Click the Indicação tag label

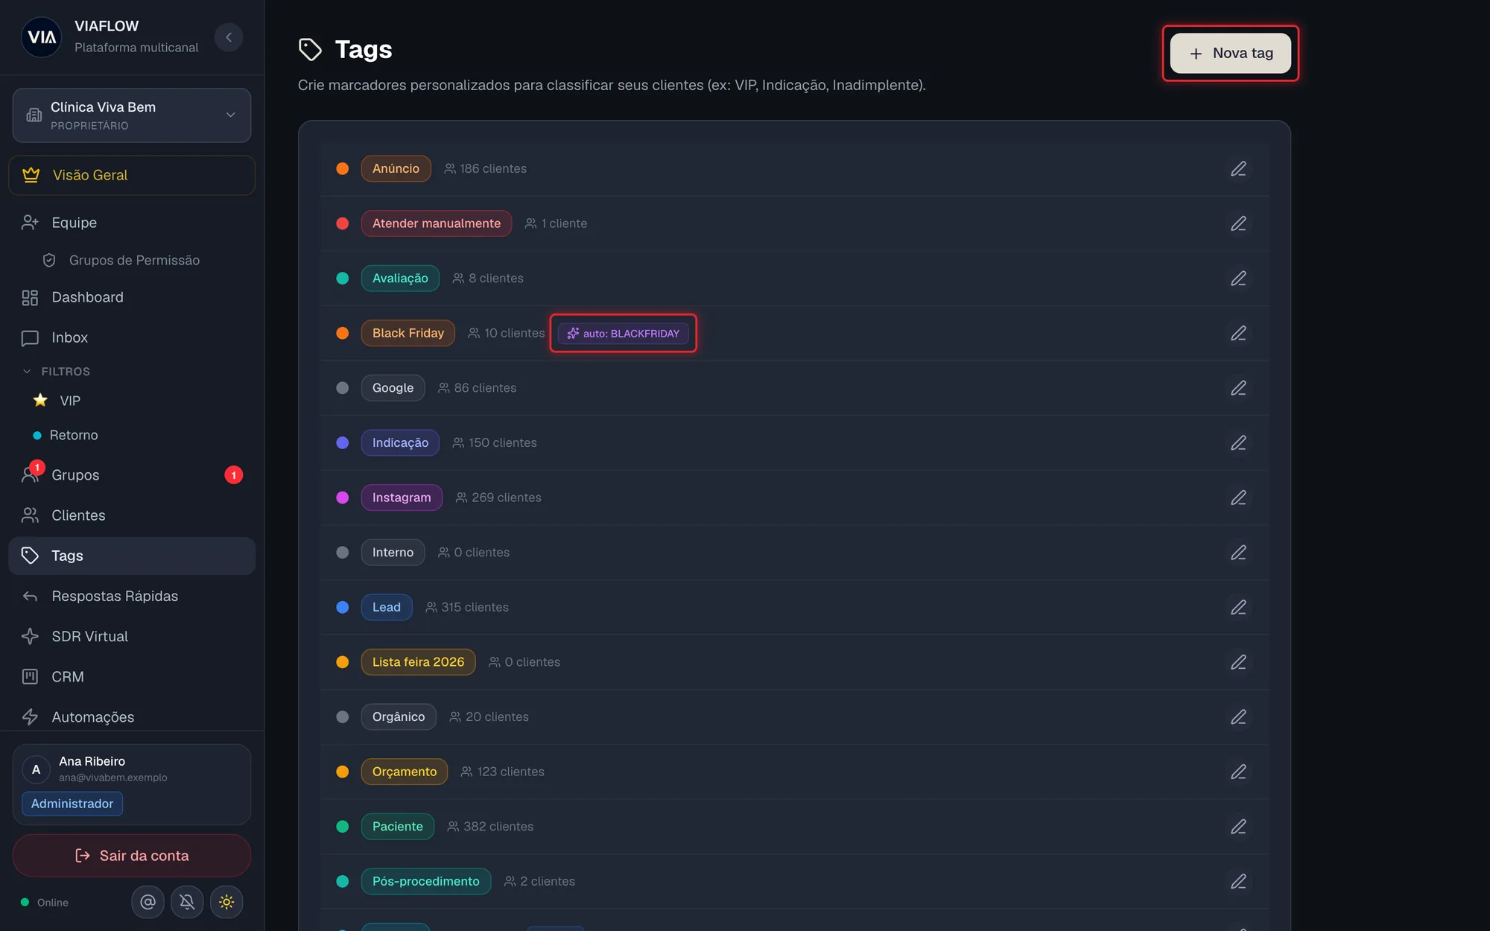point(400,443)
